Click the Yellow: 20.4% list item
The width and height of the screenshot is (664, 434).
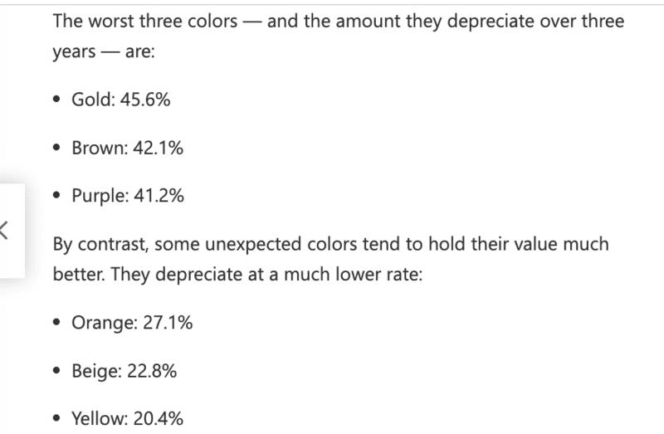click(x=128, y=418)
